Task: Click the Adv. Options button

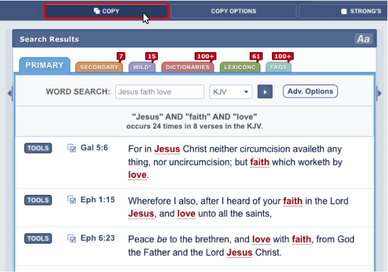Action: [x=310, y=91]
